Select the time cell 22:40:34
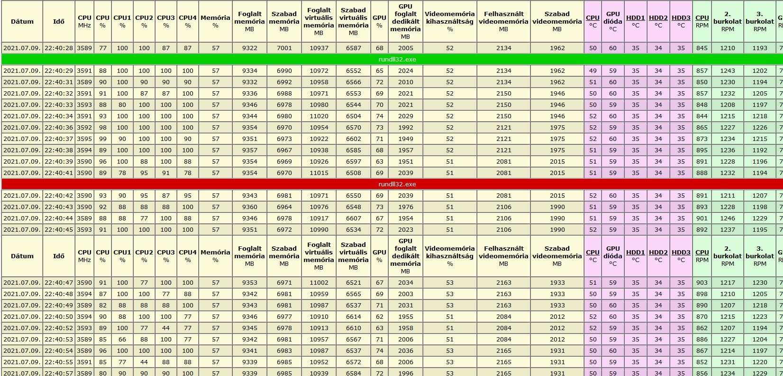Image resolution: width=783 pixels, height=376 pixels. pyautogui.click(x=59, y=116)
